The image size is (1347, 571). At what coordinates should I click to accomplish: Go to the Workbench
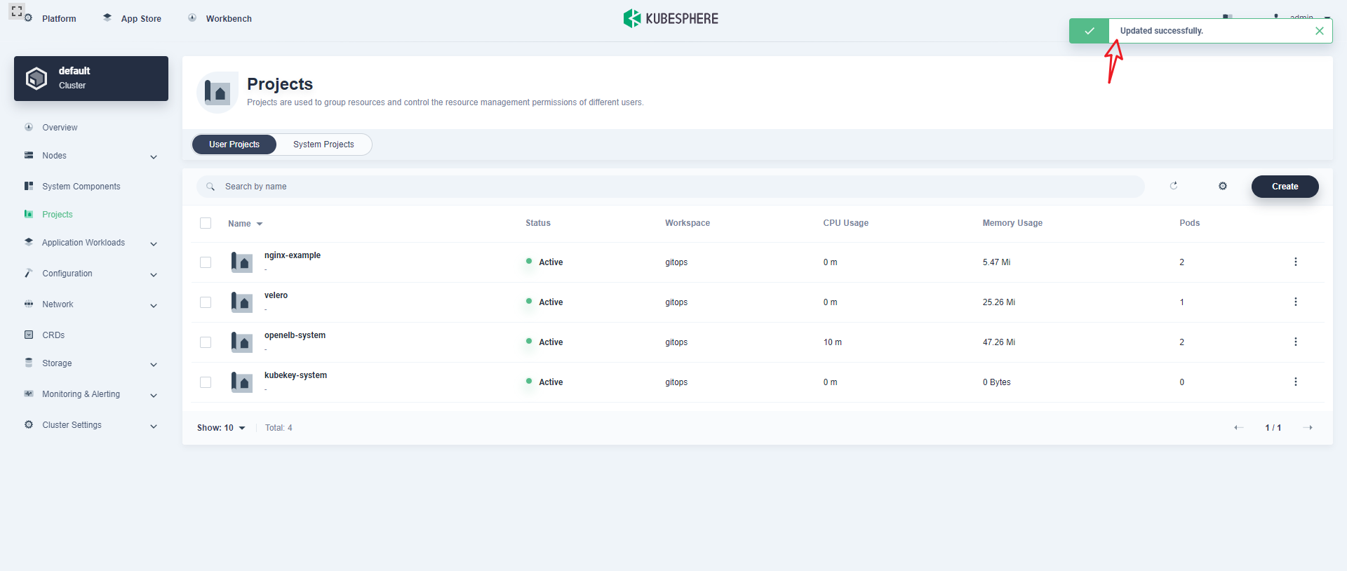tap(229, 19)
